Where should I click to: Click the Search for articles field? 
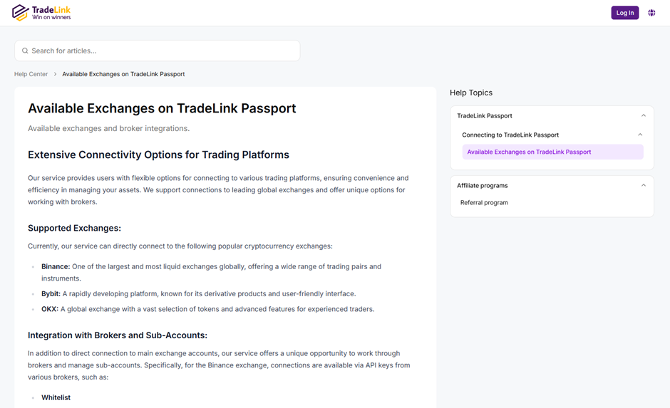(x=158, y=51)
